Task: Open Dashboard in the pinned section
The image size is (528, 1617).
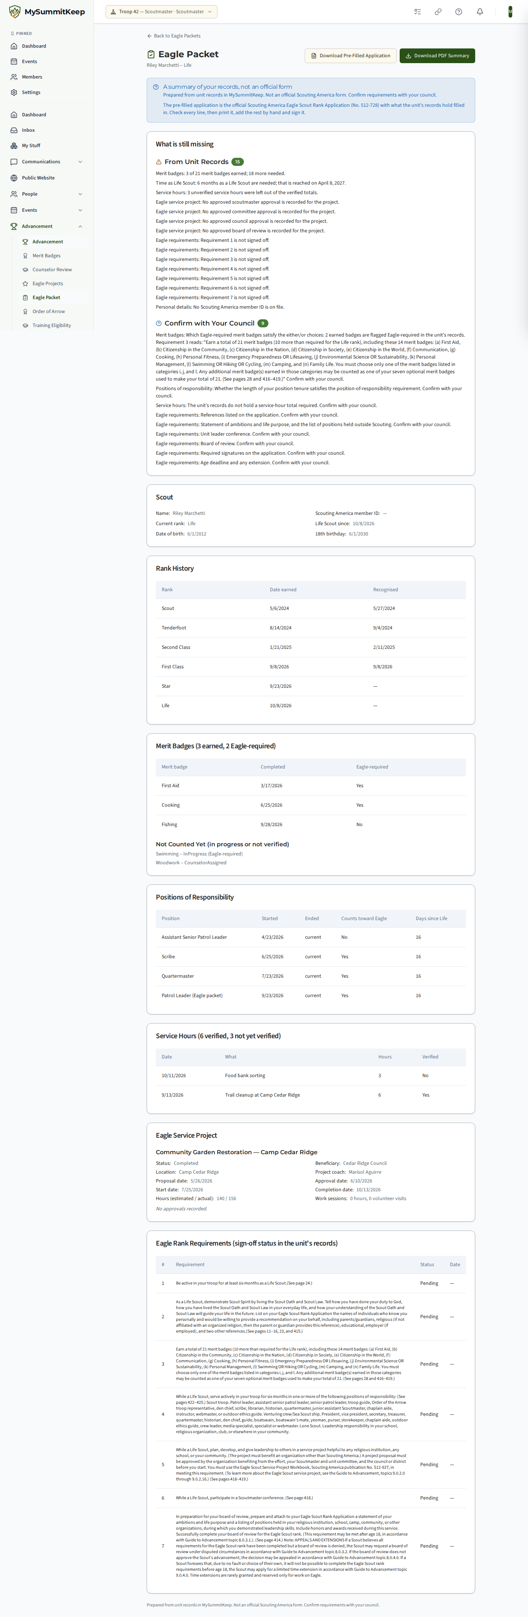Action: pyautogui.click(x=47, y=46)
